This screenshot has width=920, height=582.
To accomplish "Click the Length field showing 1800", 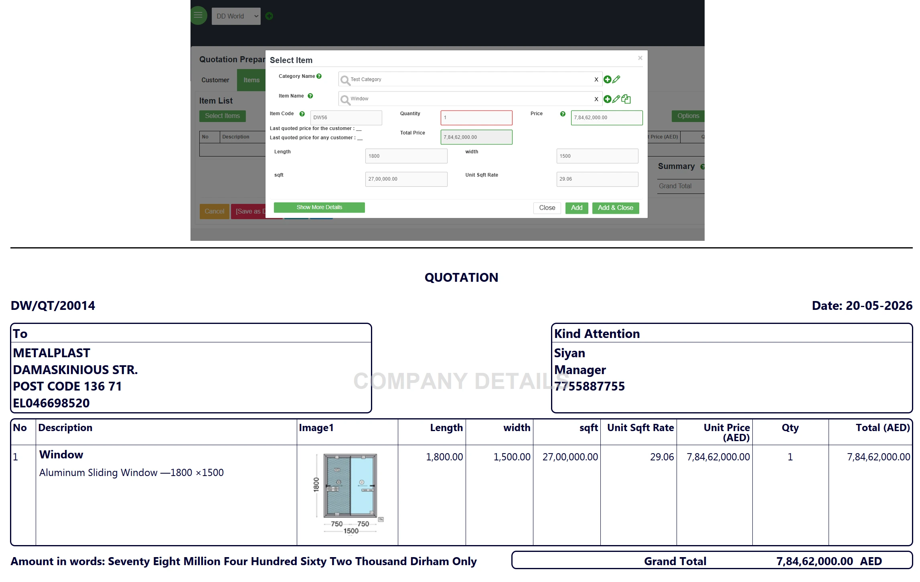I will 406,156.
